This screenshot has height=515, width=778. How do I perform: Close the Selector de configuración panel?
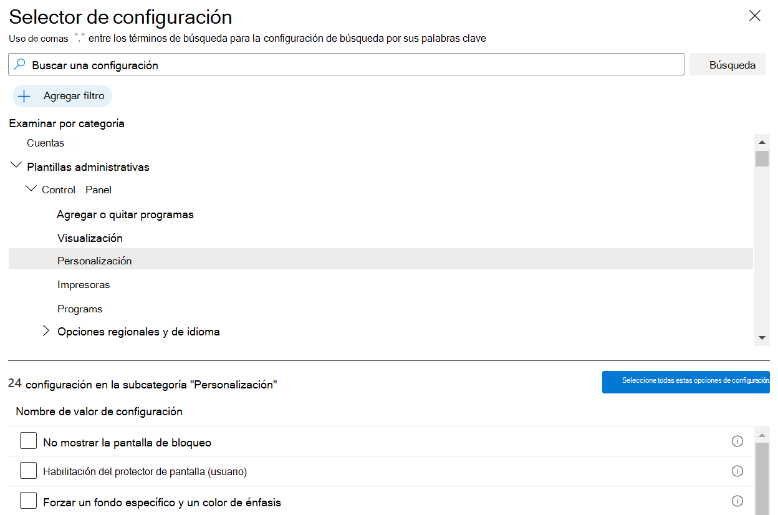pyautogui.click(x=755, y=16)
